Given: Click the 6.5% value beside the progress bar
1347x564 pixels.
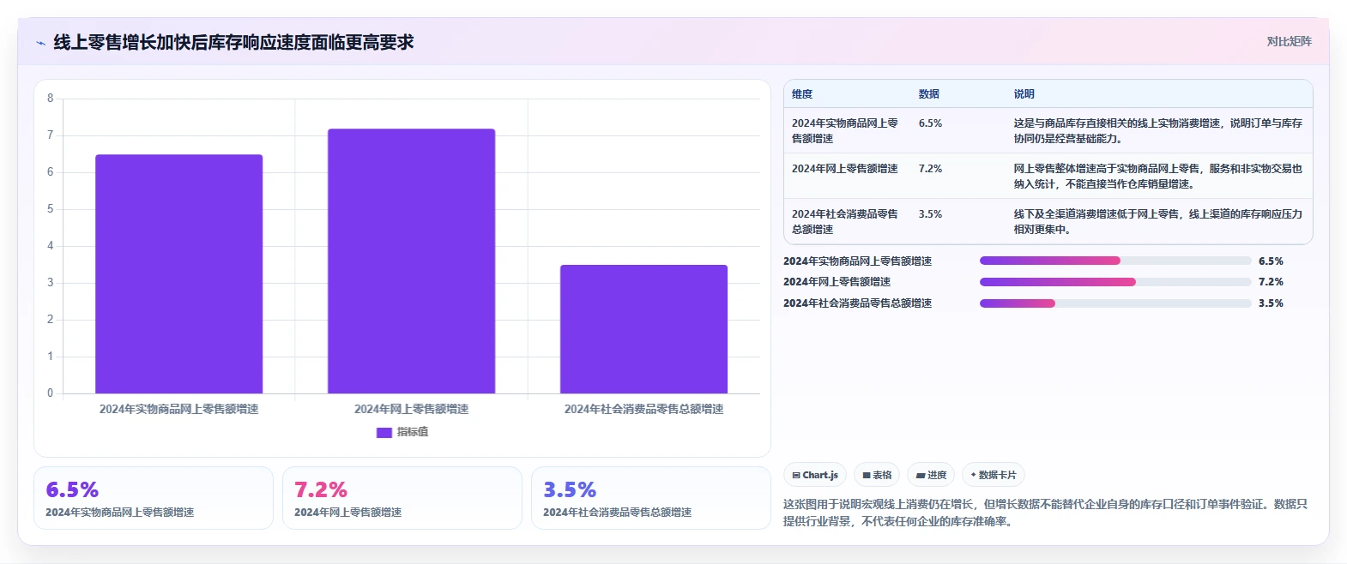Looking at the screenshot, I should coord(1271,261).
